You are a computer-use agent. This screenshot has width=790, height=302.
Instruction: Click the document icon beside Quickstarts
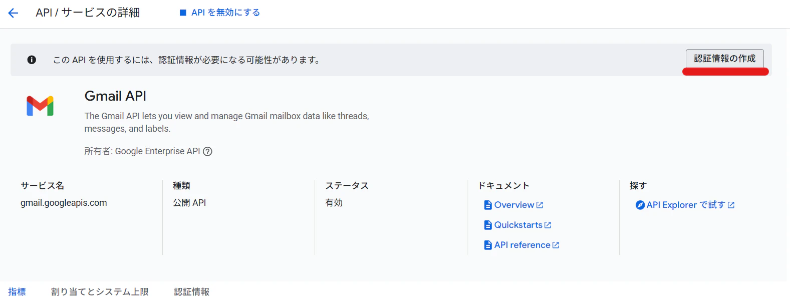click(488, 225)
